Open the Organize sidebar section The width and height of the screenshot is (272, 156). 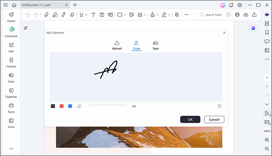click(11, 93)
